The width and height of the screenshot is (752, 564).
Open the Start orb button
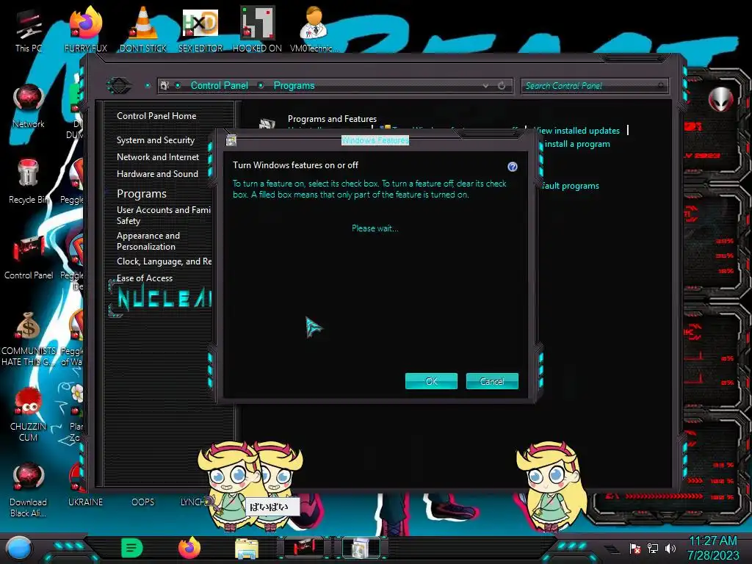coord(18,548)
